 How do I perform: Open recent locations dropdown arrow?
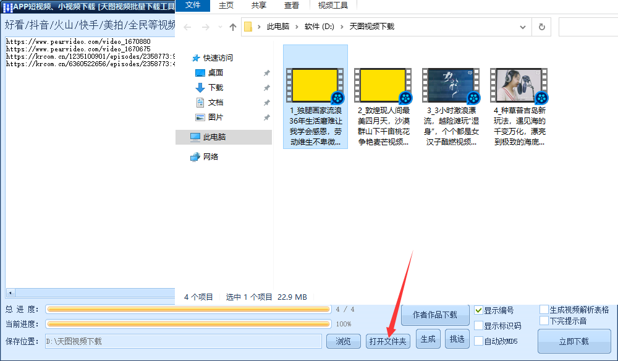click(220, 27)
